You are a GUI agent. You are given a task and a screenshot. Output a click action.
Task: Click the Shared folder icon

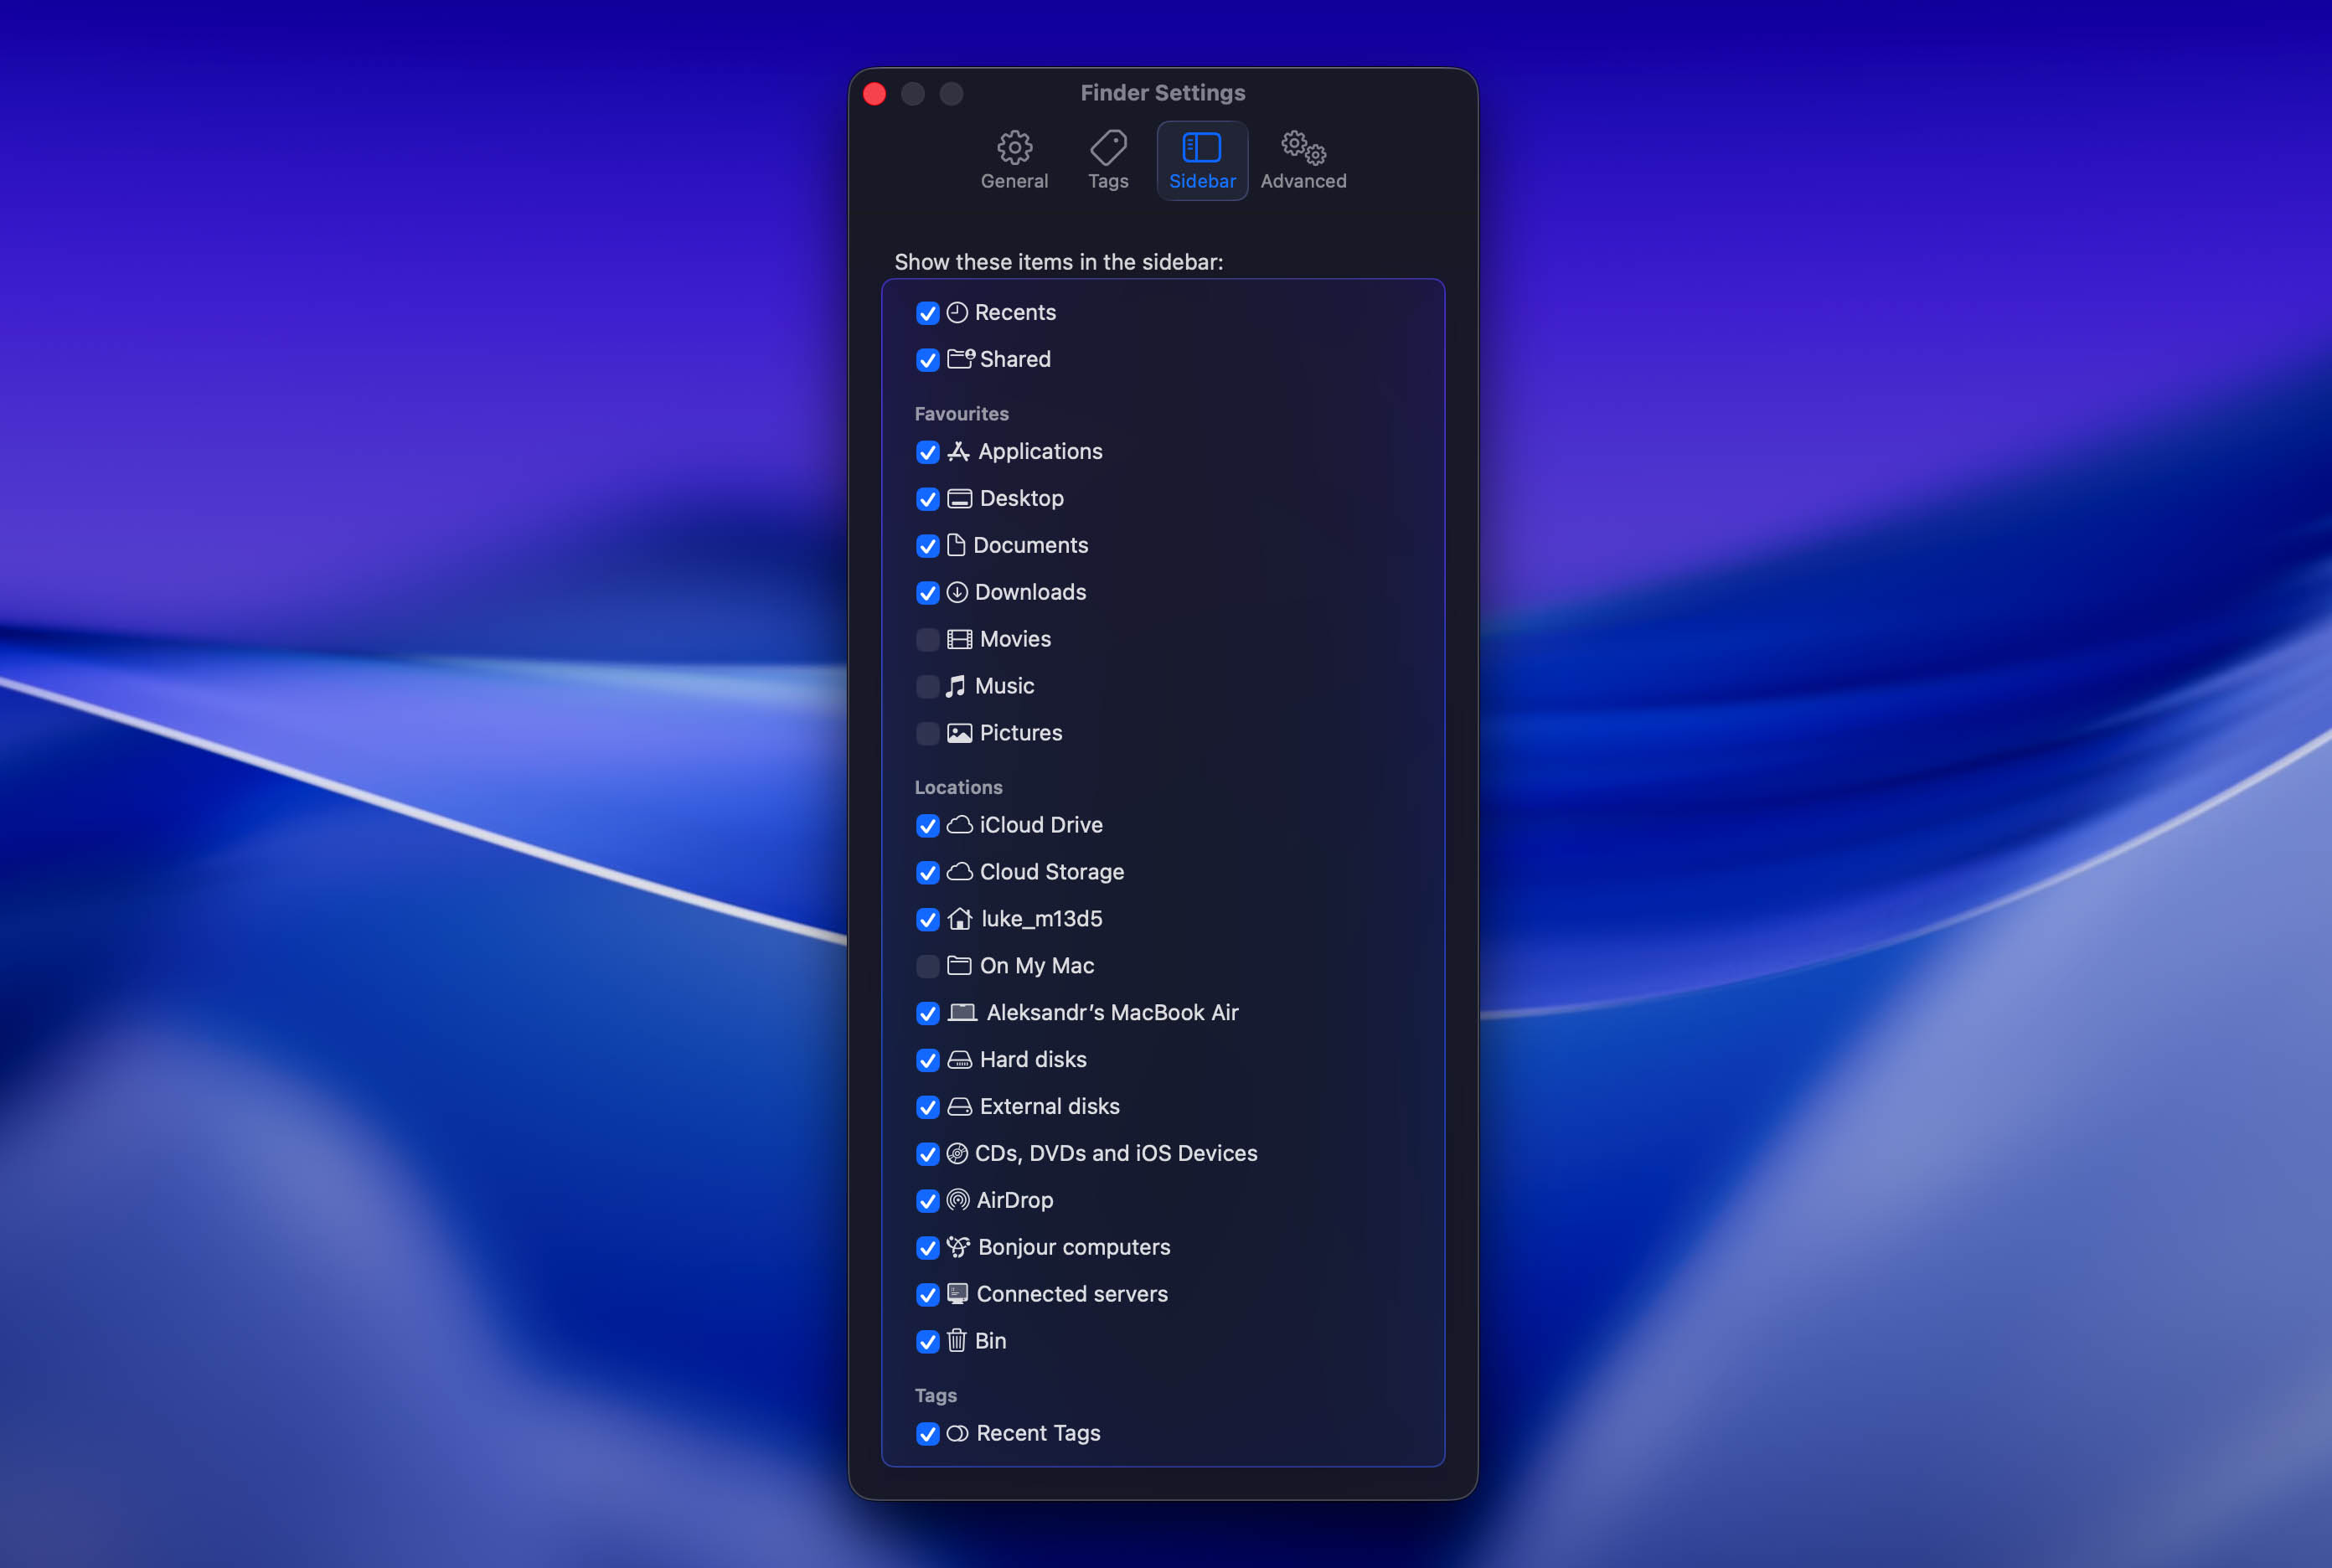coord(960,359)
